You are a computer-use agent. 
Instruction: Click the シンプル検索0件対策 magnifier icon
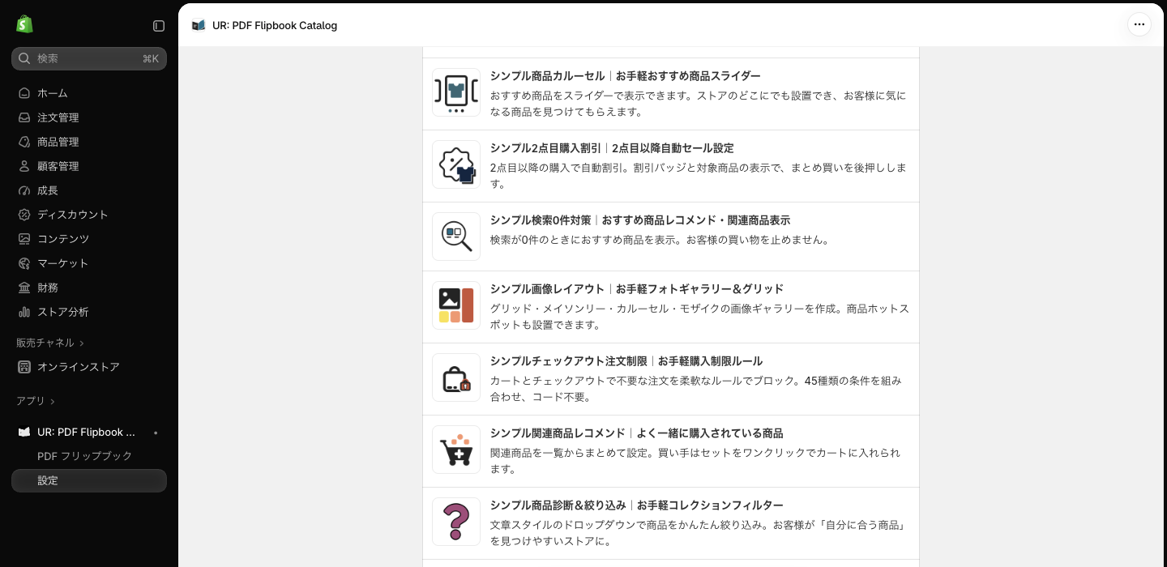(456, 237)
